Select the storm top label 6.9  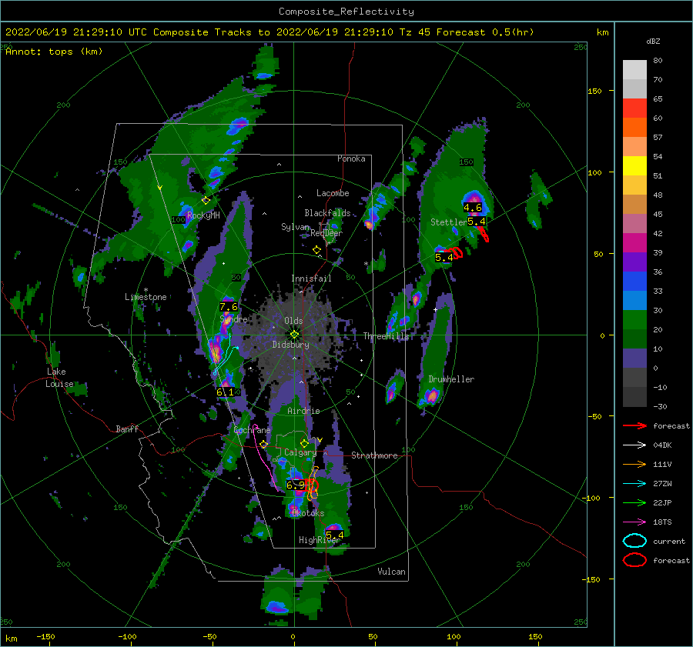tap(296, 485)
